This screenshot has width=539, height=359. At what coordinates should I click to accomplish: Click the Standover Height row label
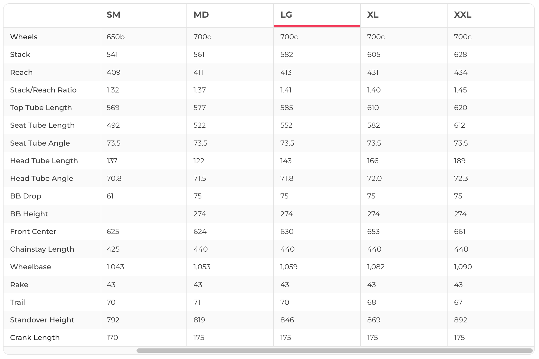[x=42, y=320]
